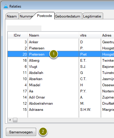Screen dimensions: 114x138
Task: Click the Samenvoegen button
Action: click(x=21, y=132)
